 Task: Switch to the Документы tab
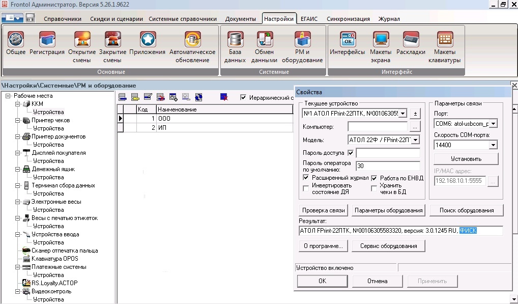[241, 19]
